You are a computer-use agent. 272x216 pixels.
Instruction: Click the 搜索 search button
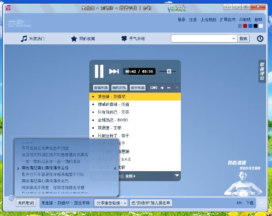point(243,38)
